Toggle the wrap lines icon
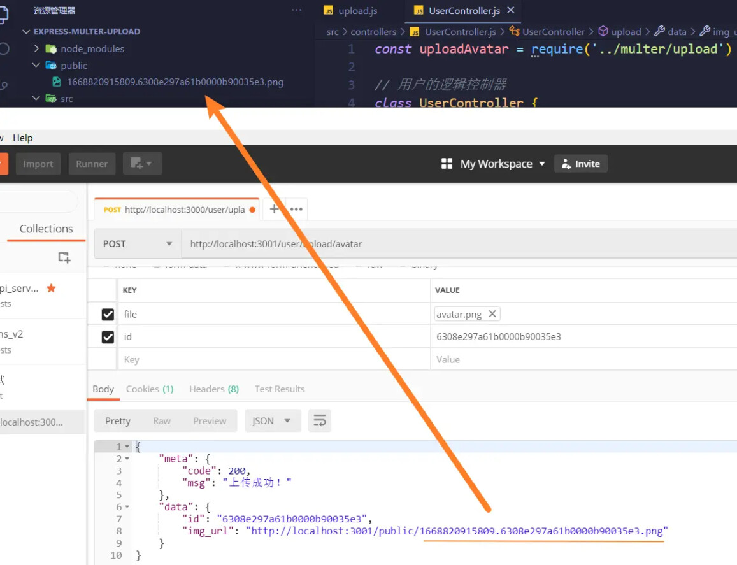 click(x=320, y=420)
